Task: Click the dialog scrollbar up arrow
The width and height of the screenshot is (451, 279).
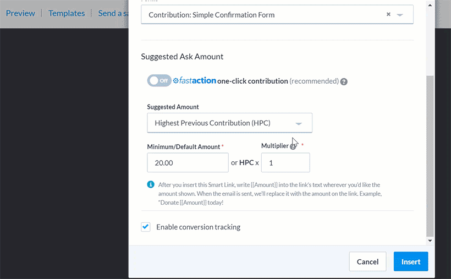Action: 430,5
